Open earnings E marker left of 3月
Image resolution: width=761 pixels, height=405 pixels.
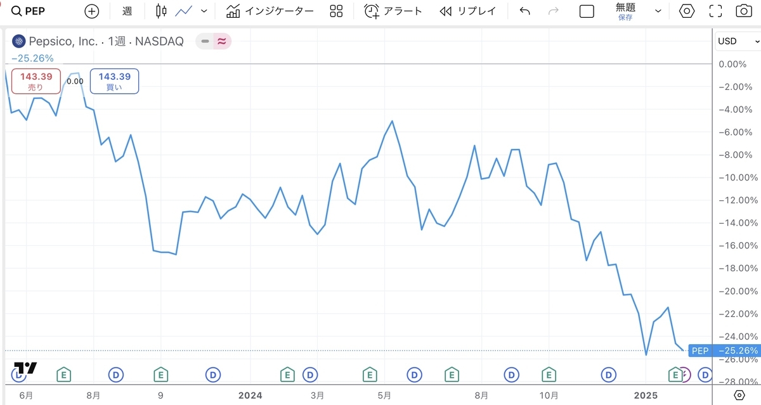tap(287, 375)
